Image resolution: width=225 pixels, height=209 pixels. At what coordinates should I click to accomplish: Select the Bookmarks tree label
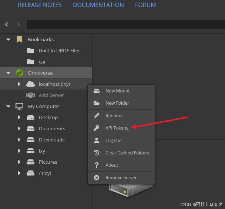click(41, 39)
